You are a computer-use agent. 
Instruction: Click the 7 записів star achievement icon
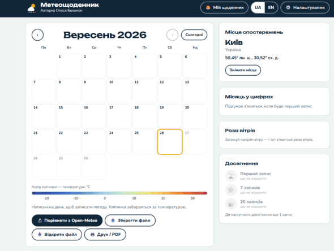click(231, 190)
